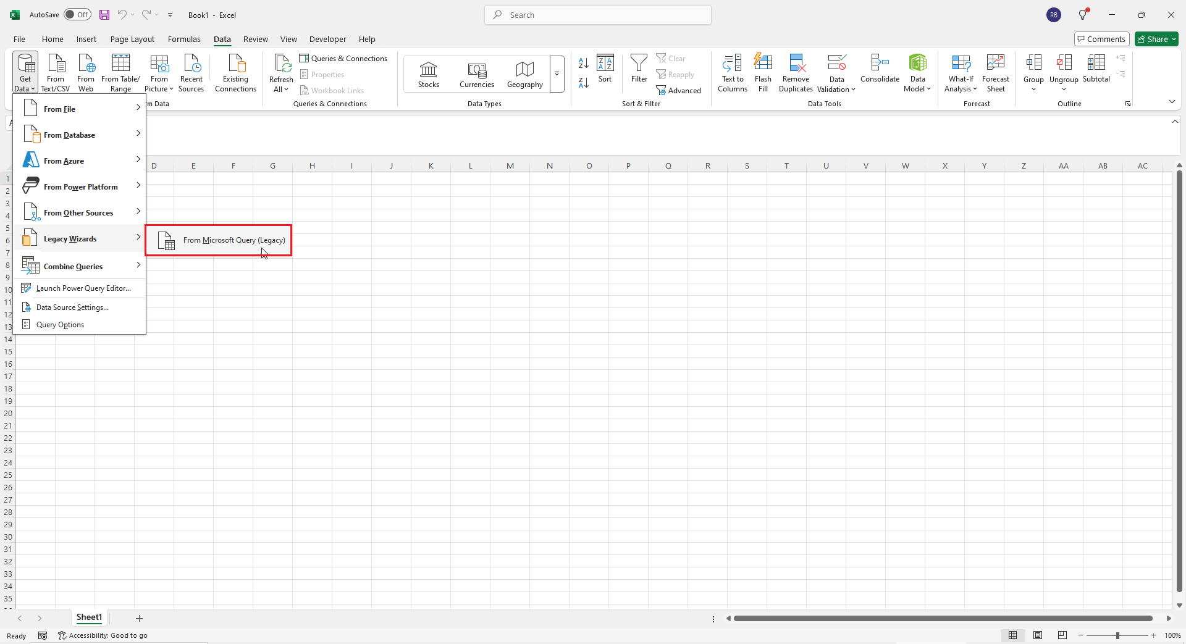Apply the Geography data type
This screenshot has width=1186, height=644.
point(524,74)
